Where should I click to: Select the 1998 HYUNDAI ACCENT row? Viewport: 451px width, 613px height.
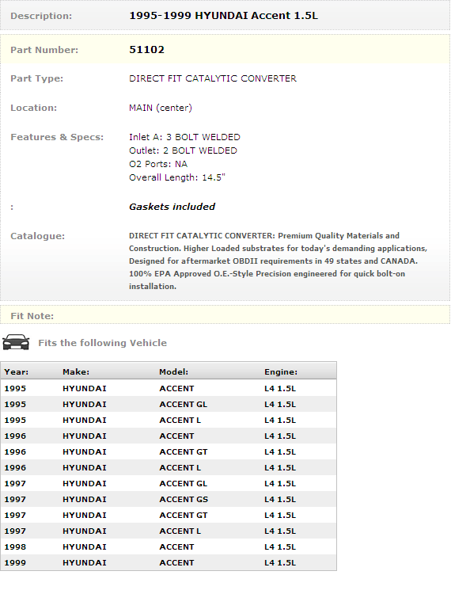169,547
